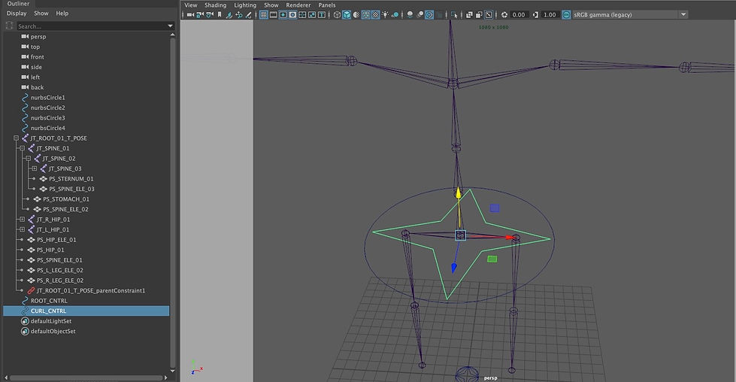This screenshot has width=736, height=382.
Task: Collapse the JT_SPINE_02 joint
Action: [x=28, y=159]
